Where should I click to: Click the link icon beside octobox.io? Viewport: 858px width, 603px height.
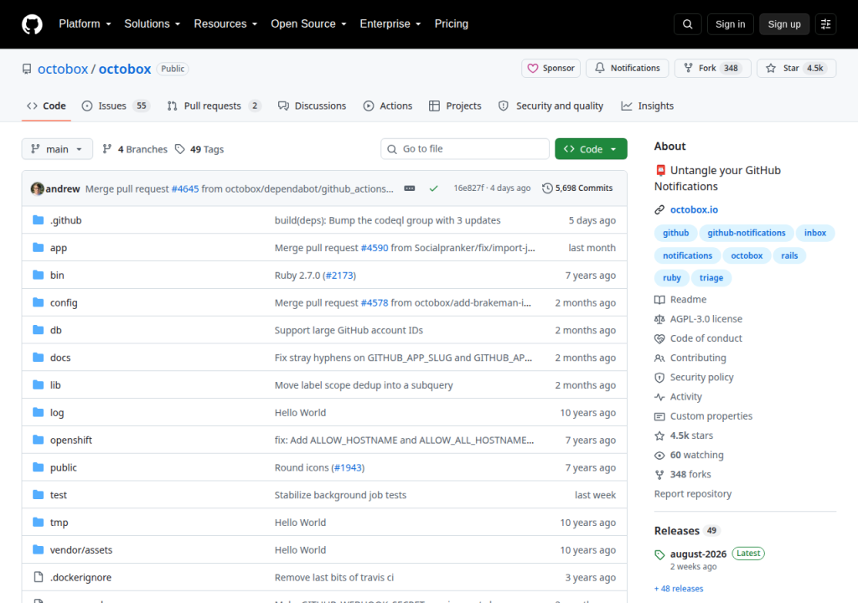point(659,209)
